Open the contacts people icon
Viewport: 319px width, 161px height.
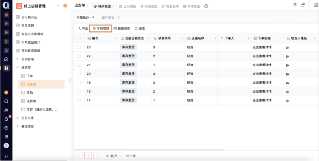tap(6, 110)
